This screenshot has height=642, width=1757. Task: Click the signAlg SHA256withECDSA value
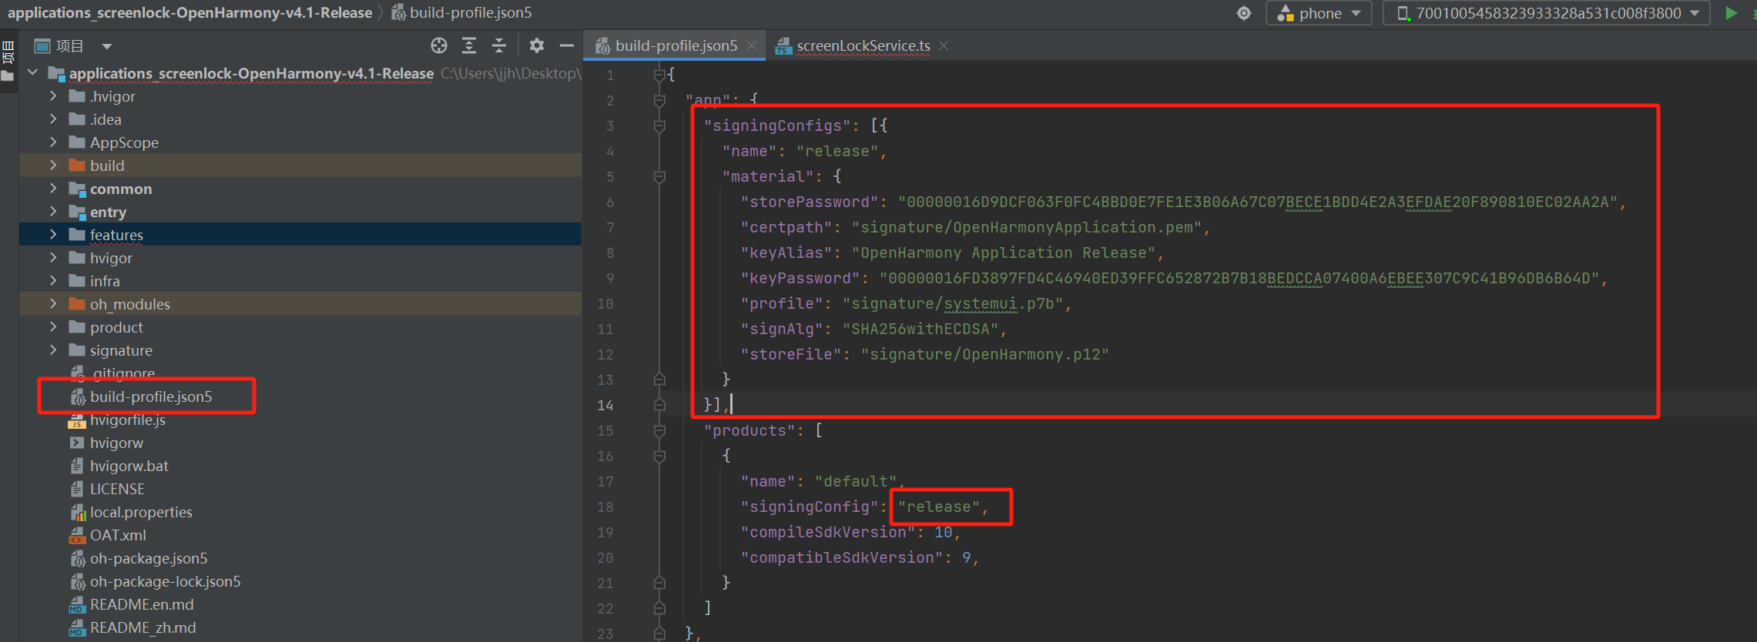920,329
